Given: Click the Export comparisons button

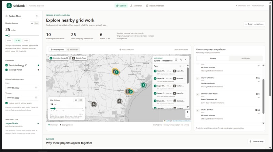Looking at the screenshot, I should [254, 24].
